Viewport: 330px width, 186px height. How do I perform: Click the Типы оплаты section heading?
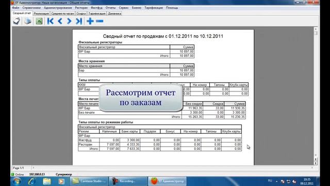coord(89,80)
